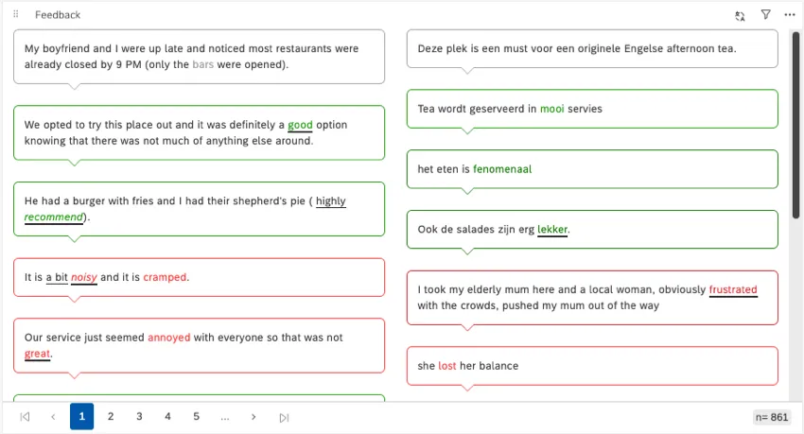Image resolution: width=804 pixels, height=434 pixels.
Task: Open page 3 of feedback
Action: (x=139, y=417)
